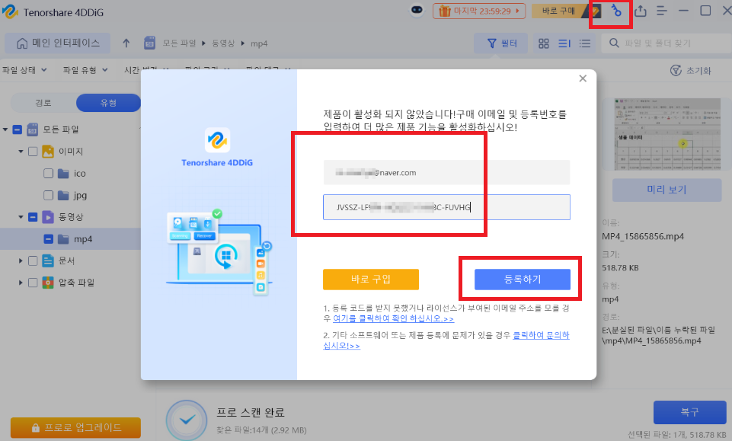Viewport: 732px width, 441px height.
Task: Switch to 경로 tab
Action: click(43, 103)
